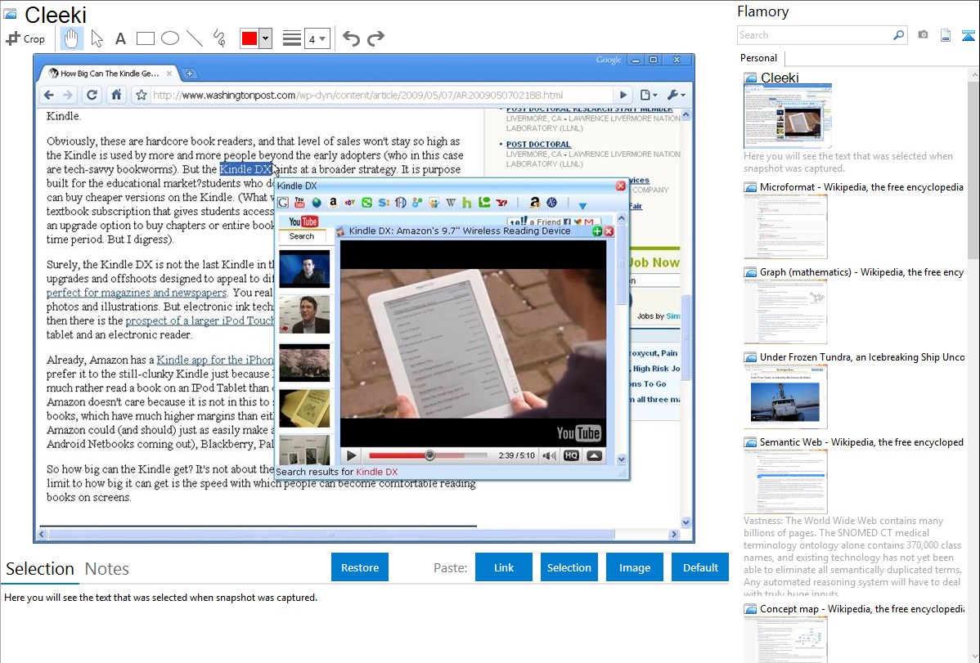Click the Restore button

tap(360, 567)
